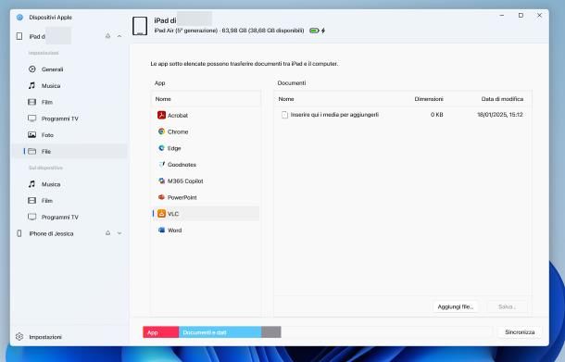Click the Sincronizza button
This screenshot has height=362, width=565.
click(x=520, y=332)
